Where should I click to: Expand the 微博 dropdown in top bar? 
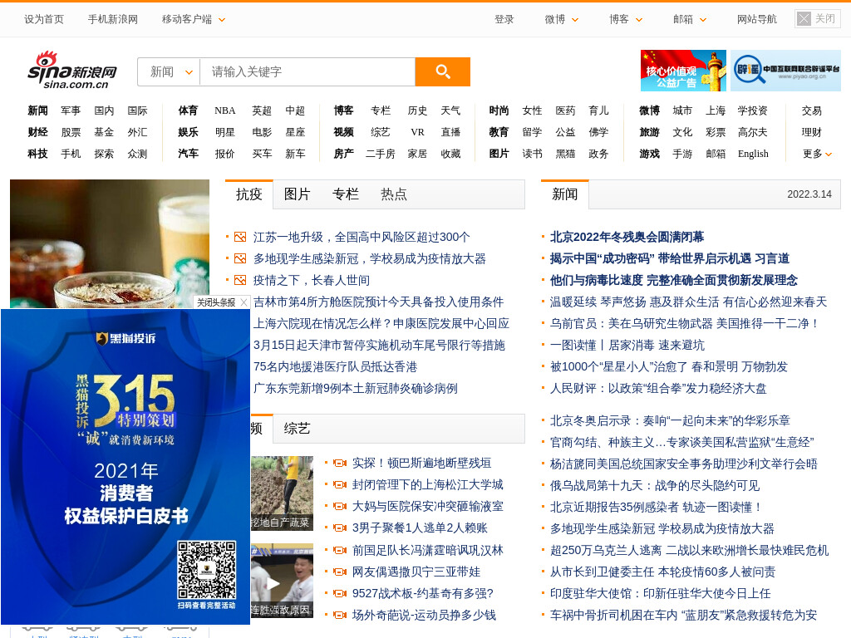(562, 20)
